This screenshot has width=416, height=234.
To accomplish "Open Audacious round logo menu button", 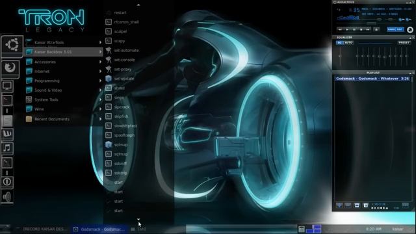I will tap(410, 30).
